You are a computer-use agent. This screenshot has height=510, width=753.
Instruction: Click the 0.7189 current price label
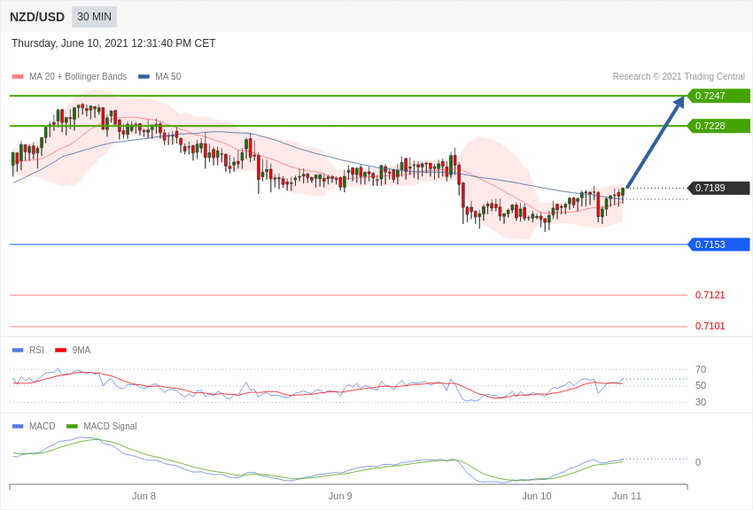[718, 188]
